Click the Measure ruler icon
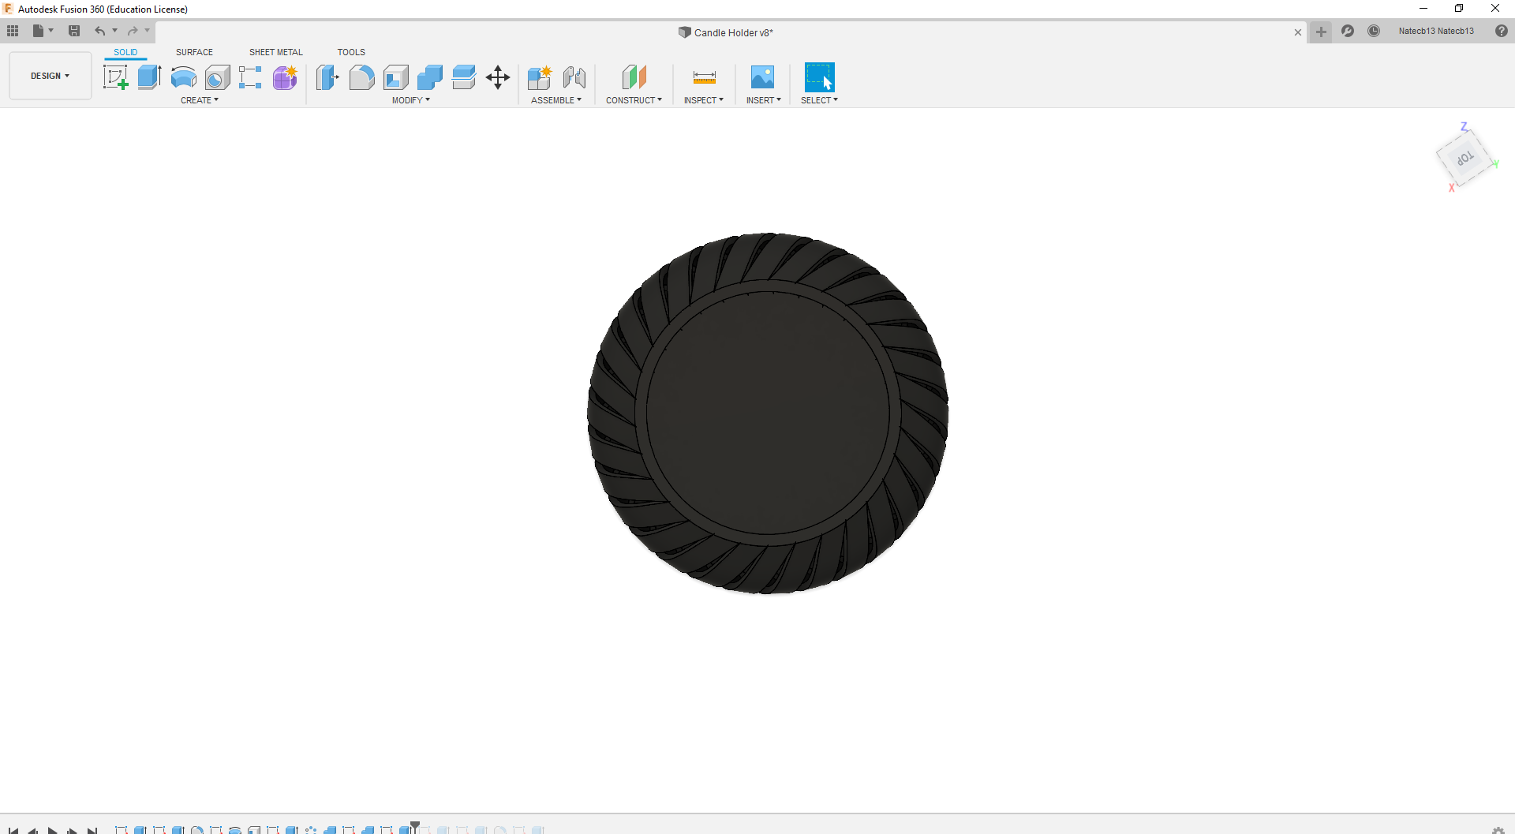The image size is (1515, 834). coord(704,77)
